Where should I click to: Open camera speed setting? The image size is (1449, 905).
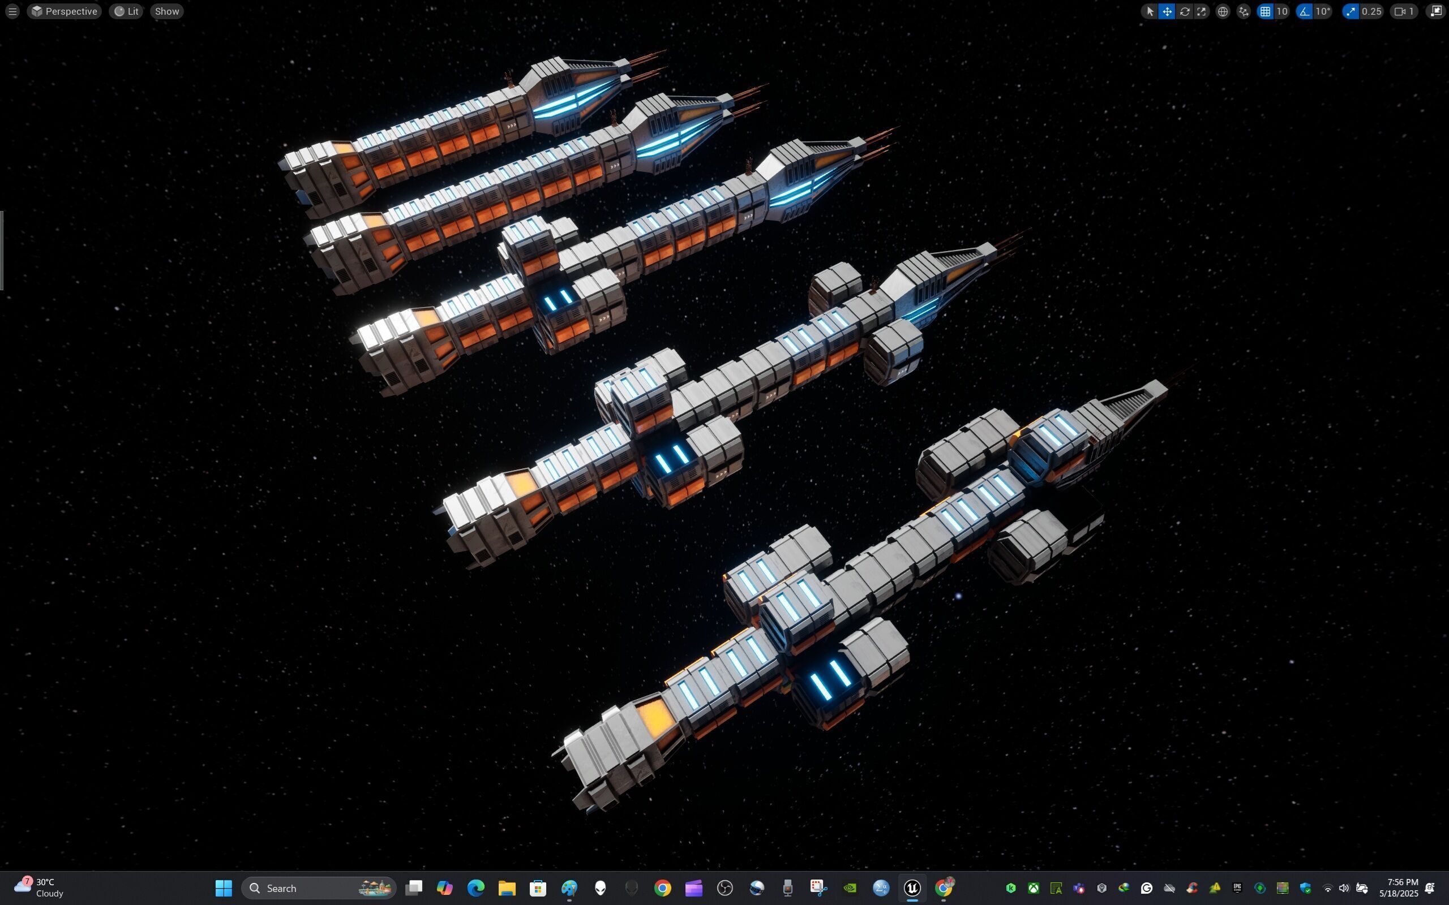(x=1404, y=11)
